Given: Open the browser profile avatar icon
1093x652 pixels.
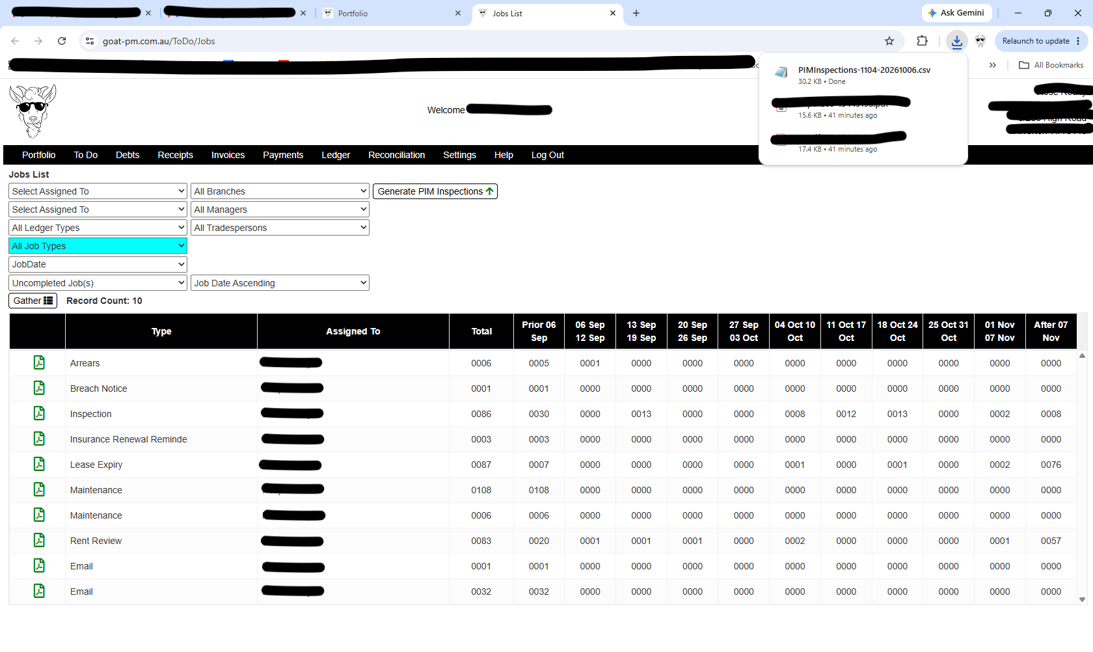Looking at the screenshot, I should (980, 41).
